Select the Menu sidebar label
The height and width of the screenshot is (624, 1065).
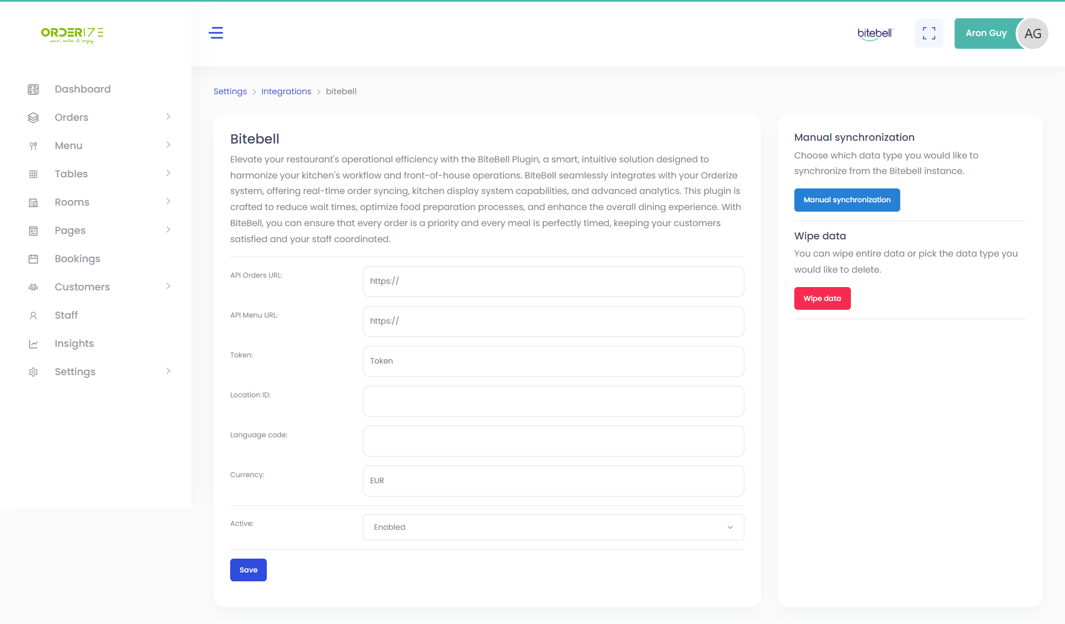pyautogui.click(x=69, y=146)
